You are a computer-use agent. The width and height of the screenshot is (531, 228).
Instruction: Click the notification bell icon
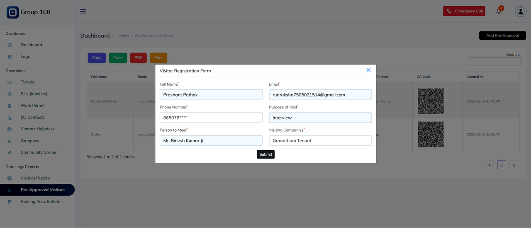point(499,11)
